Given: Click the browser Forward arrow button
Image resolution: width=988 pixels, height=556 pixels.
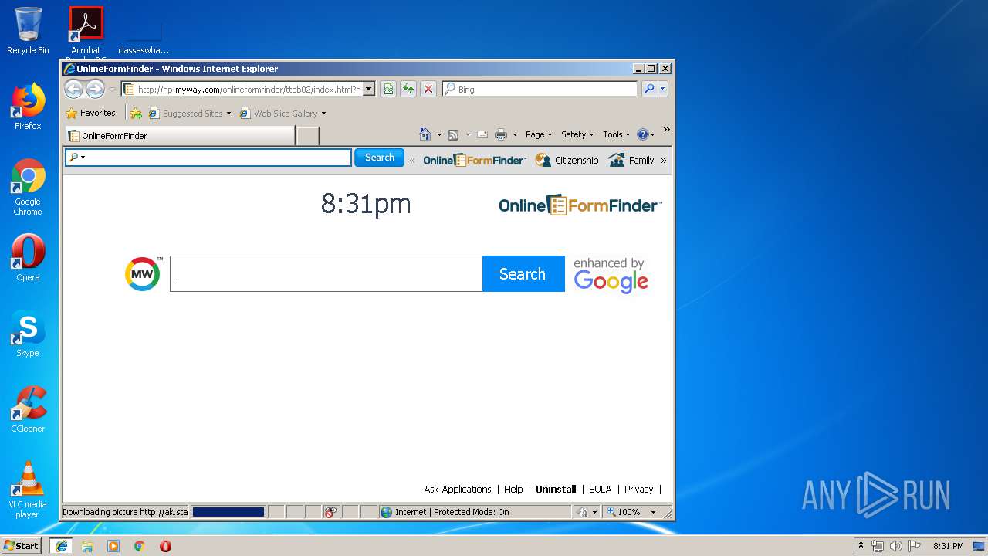Looking at the screenshot, I should [x=95, y=90].
